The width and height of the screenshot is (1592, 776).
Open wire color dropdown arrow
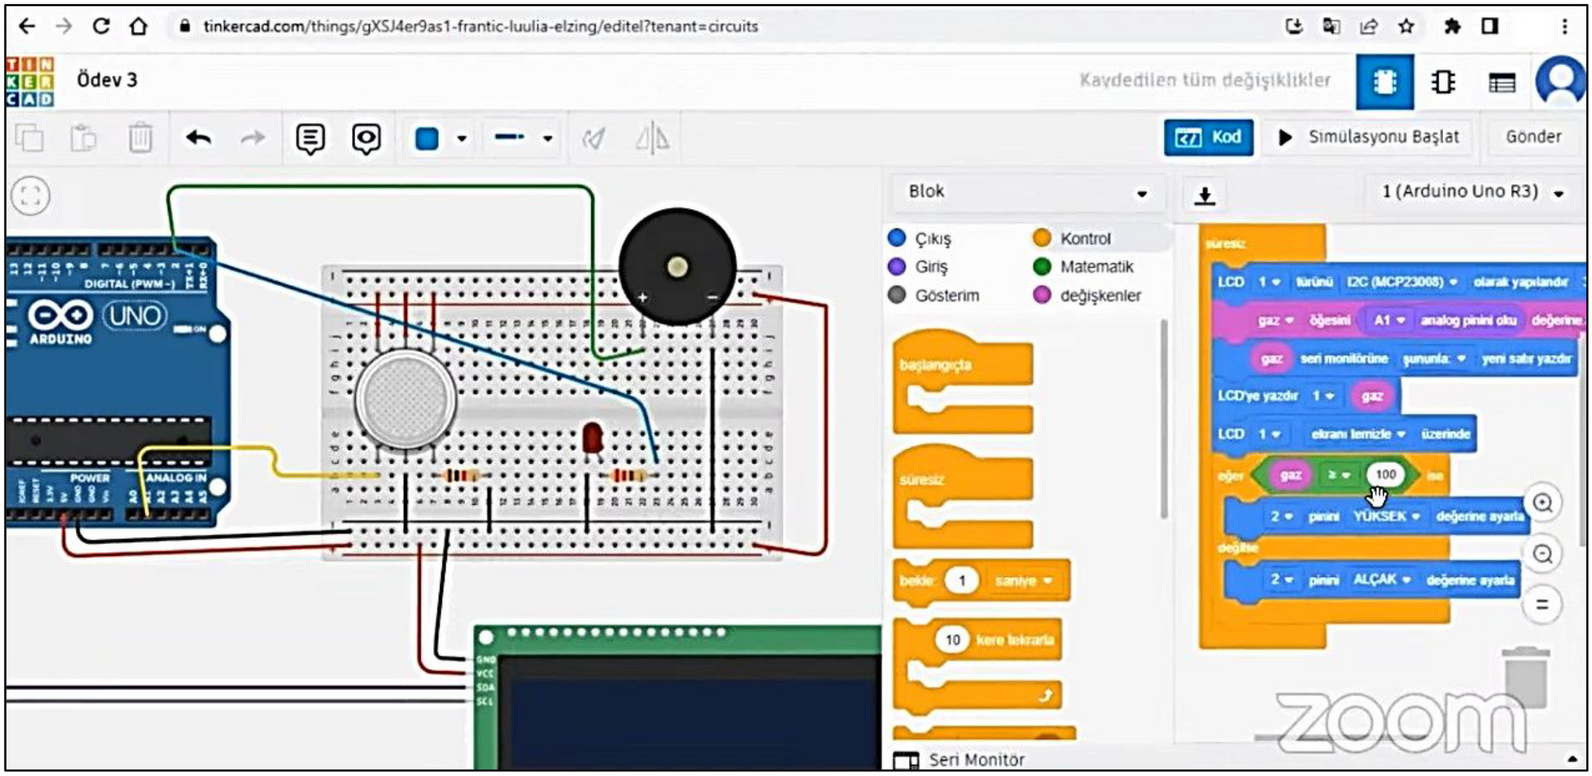pyautogui.click(x=462, y=140)
